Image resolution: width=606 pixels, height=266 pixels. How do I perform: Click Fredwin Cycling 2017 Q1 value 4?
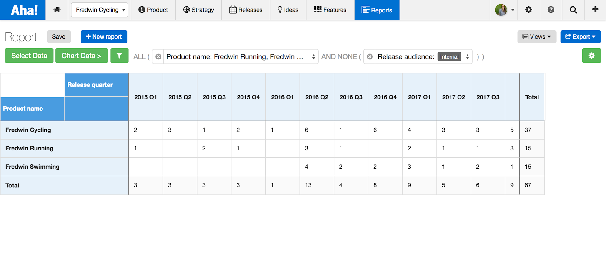(409, 130)
